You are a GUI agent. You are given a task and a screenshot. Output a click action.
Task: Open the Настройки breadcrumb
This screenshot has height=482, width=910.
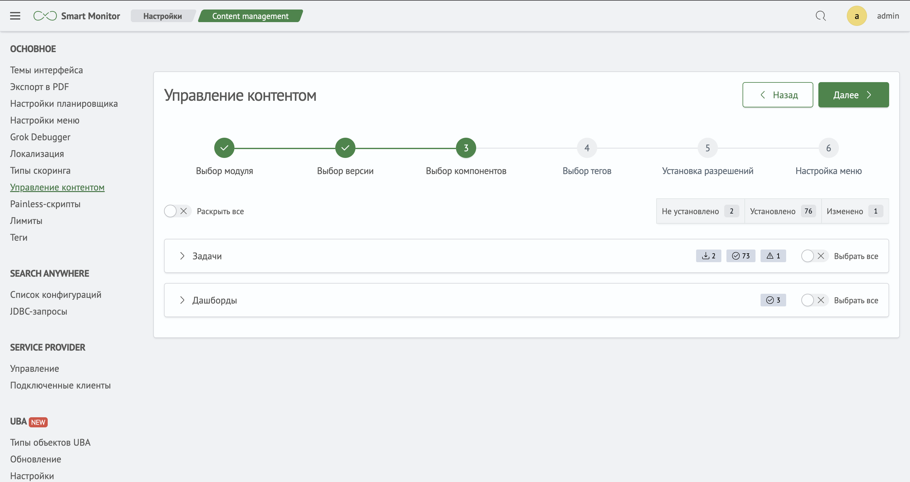162,16
